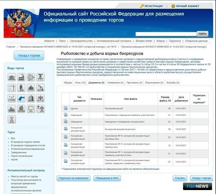Open the Приостановленные link
This screenshot has width=216, height=194.
pyautogui.click(x=22, y=156)
